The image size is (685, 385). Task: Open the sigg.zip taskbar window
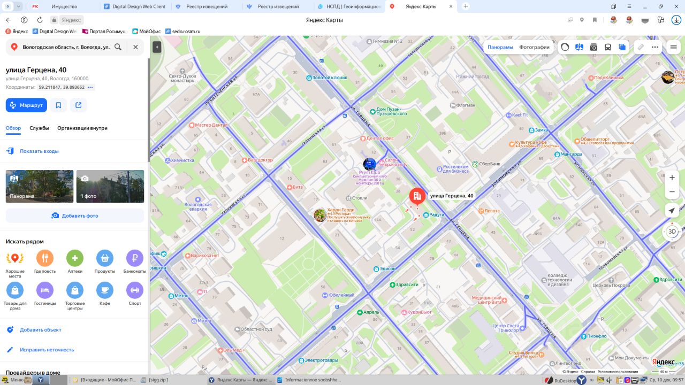pyautogui.click(x=172, y=380)
